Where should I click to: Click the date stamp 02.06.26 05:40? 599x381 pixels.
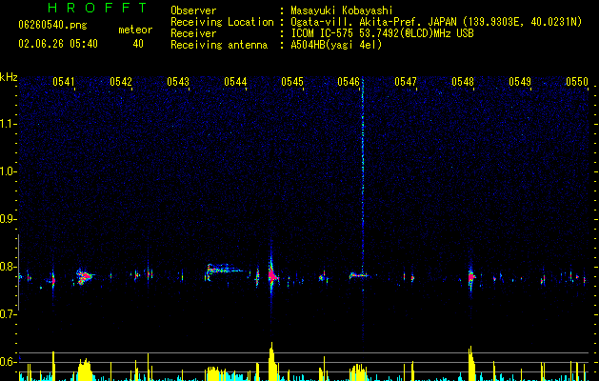58,44
